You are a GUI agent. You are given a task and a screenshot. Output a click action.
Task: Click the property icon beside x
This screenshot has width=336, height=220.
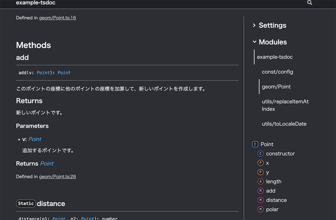[260, 163]
